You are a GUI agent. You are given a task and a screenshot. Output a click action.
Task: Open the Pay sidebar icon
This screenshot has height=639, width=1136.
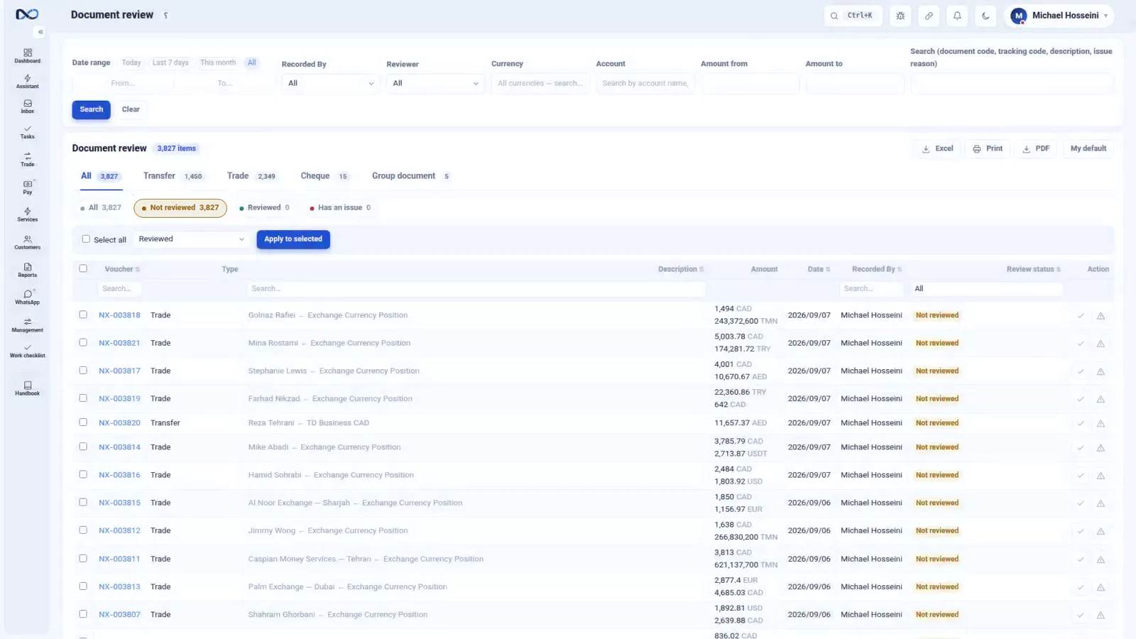point(27,187)
